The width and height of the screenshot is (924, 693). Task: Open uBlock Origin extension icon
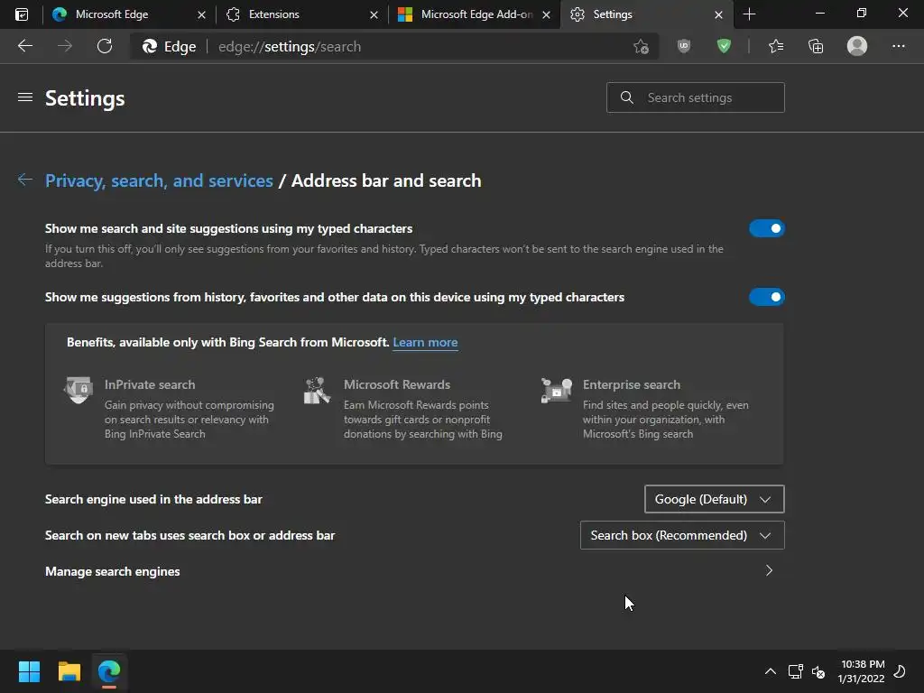(x=684, y=46)
